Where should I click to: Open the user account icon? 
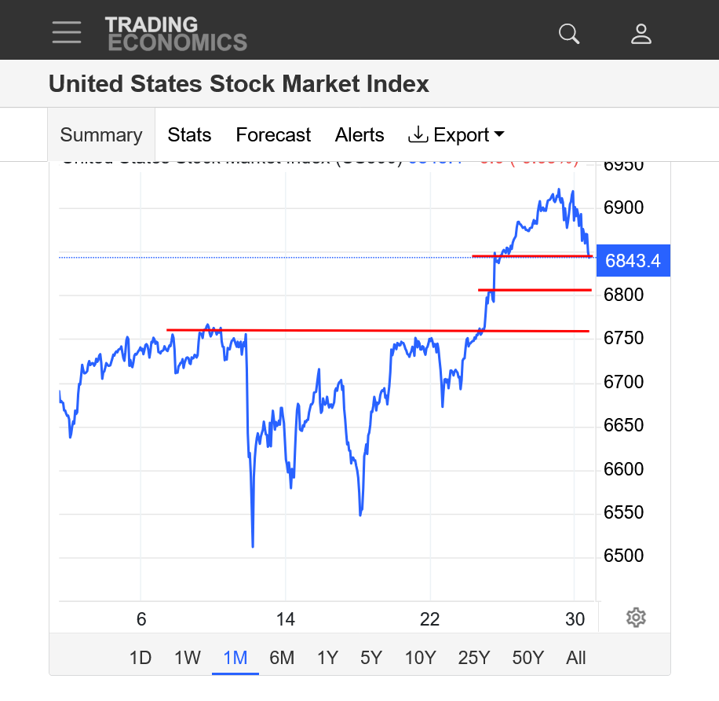pos(641,34)
